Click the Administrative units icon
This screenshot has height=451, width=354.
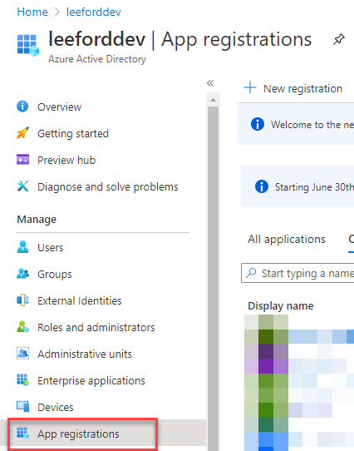pos(22,353)
